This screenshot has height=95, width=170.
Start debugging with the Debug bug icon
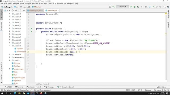(x=135, y=7)
